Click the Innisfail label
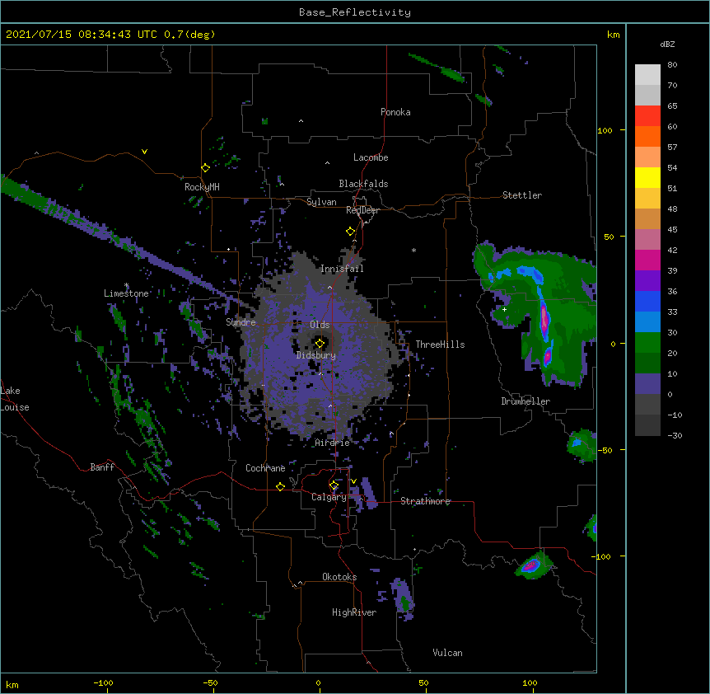710x694 pixels. coord(342,269)
